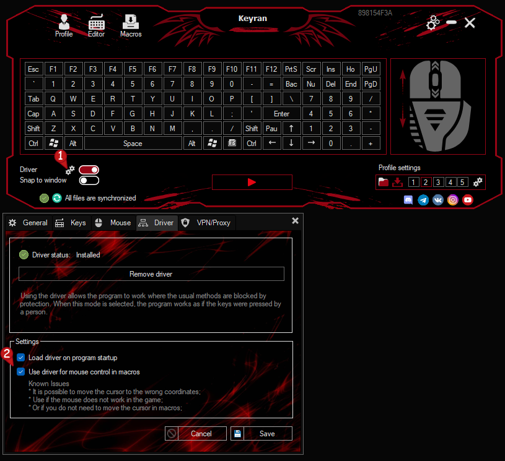Start macro with the red play button
The height and width of the screenshot is (461, 505).
click(252, 183)
